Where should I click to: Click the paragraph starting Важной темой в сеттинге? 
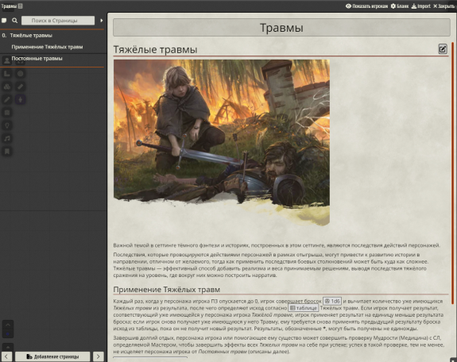[x=277, y=245]
